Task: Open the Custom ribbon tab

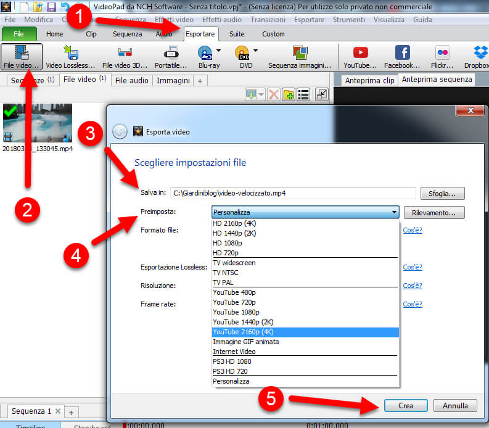Action: [x=273, y=34]
